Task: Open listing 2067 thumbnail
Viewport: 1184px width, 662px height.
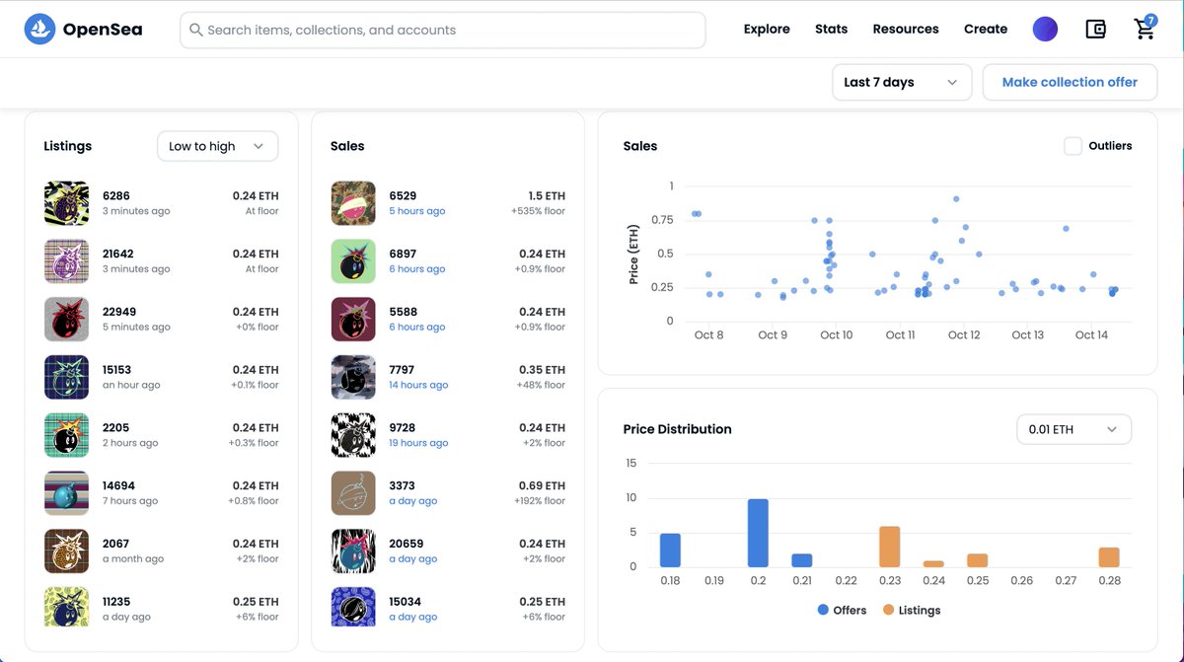Action: [66, 552]
